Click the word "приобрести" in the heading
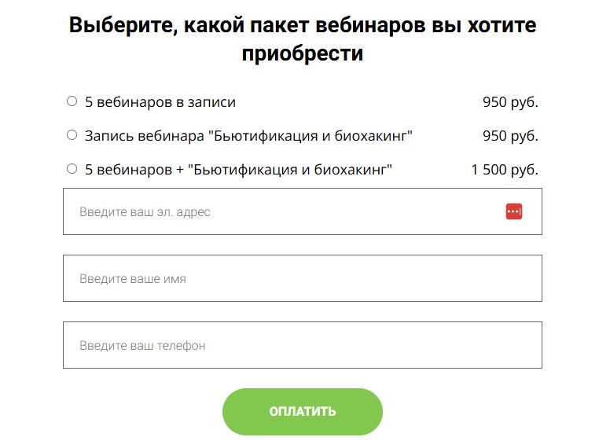Screen dimensions: 599x448 click(x=302, y=53)
